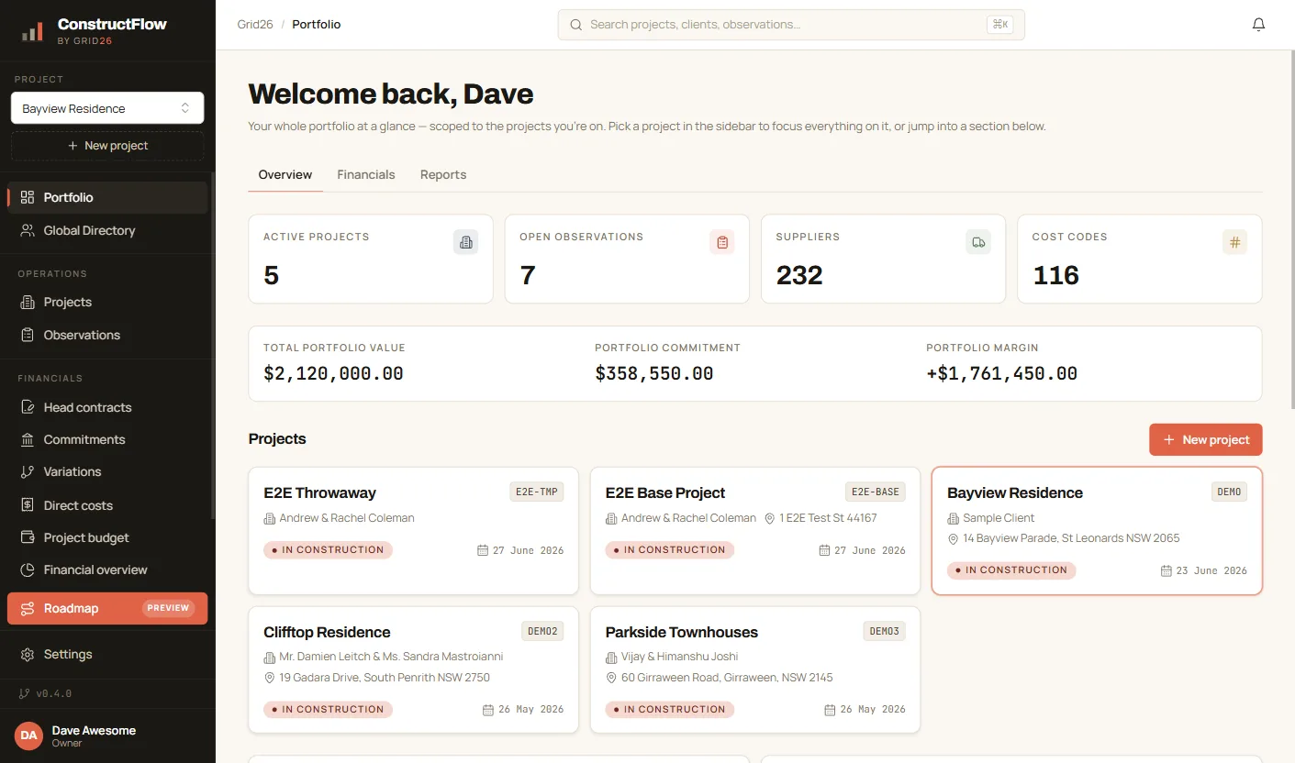This screenshot has height=763, width=1295.
Task: Open the Variations page
Action: pos(107,471)
